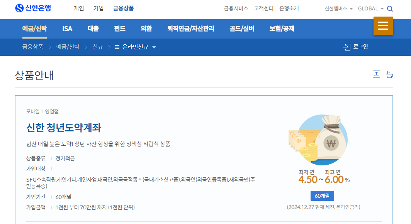The image size is (411, 224).
Task: Click the text size adjust icon
Action: 376,74
